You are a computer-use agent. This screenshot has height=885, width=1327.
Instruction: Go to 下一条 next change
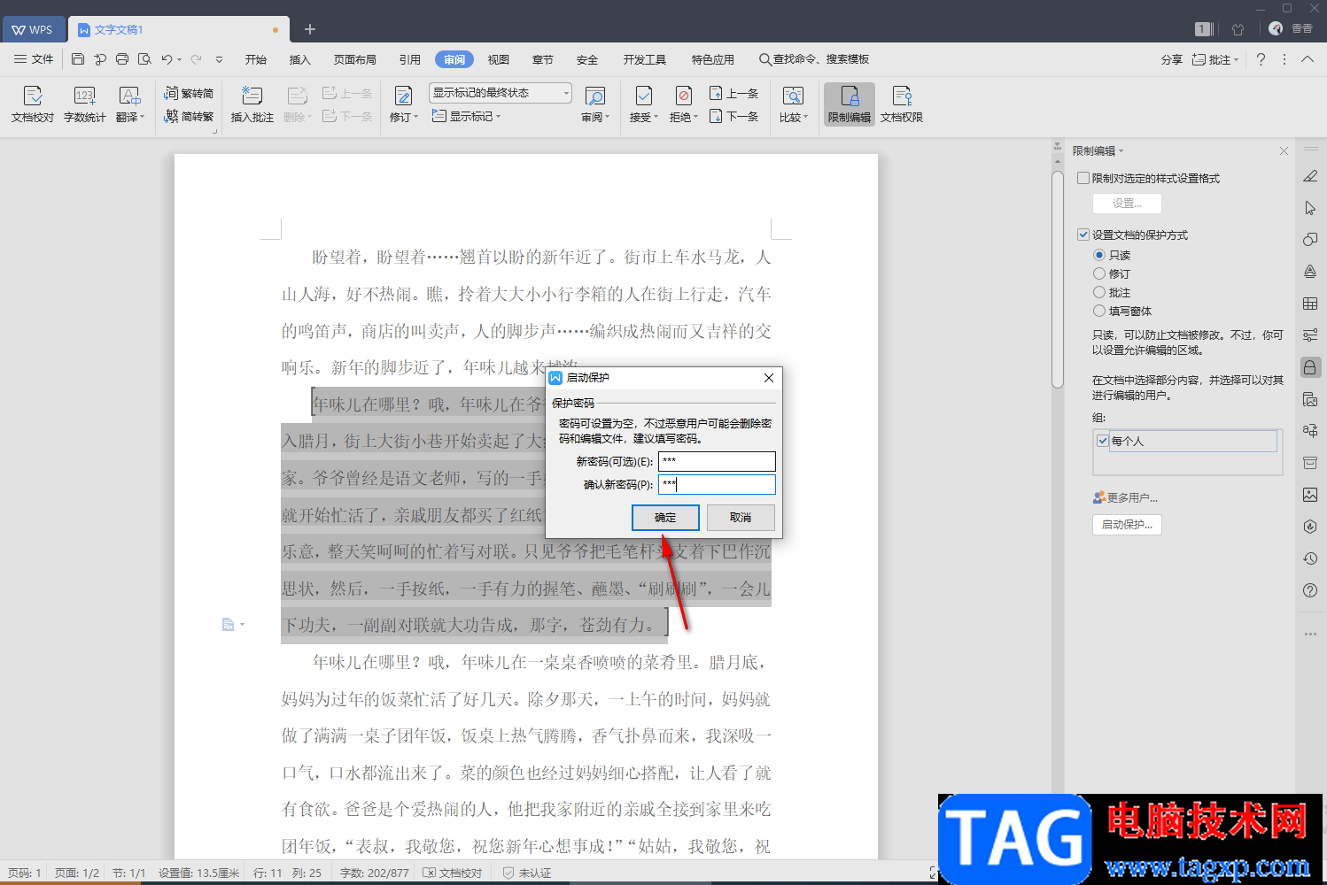pyautogui.click(x=733, y=116)
